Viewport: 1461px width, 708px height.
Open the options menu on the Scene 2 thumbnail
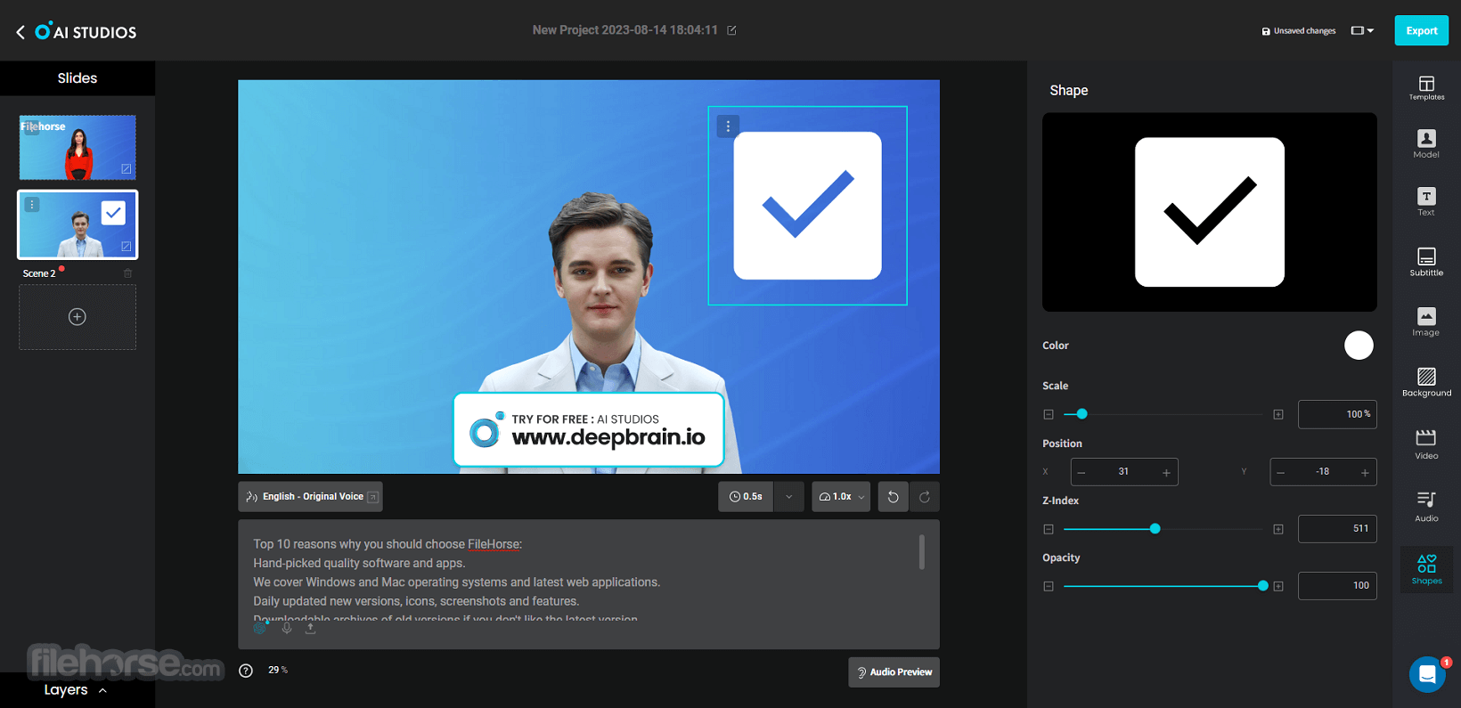click(x=32, y=205)
